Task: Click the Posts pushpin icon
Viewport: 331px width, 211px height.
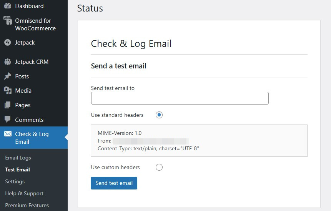Action: (x=8, y=76)
